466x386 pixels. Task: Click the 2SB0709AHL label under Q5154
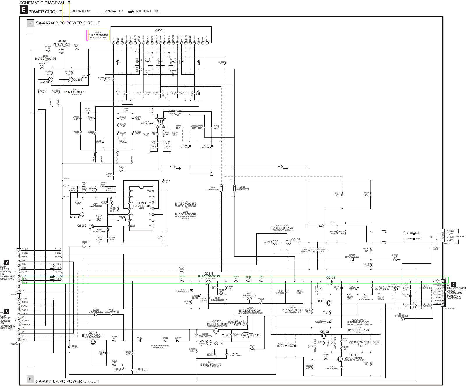click(x=62, y=43)
